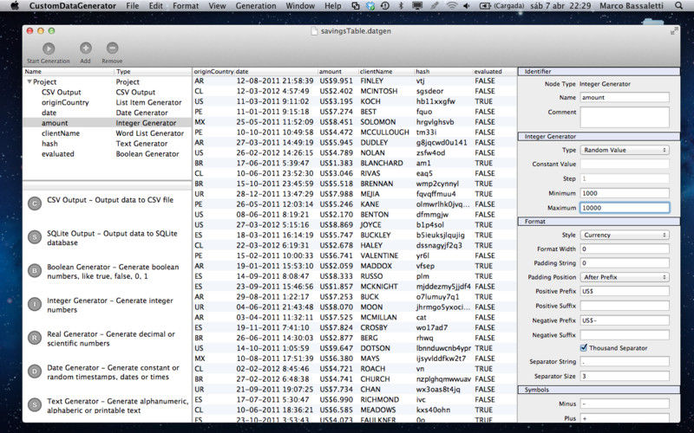Viewport: 694px width, 433px height.
Task: Click the Constant Value input field
Action: pyautogui.click(x=625, y=164)
